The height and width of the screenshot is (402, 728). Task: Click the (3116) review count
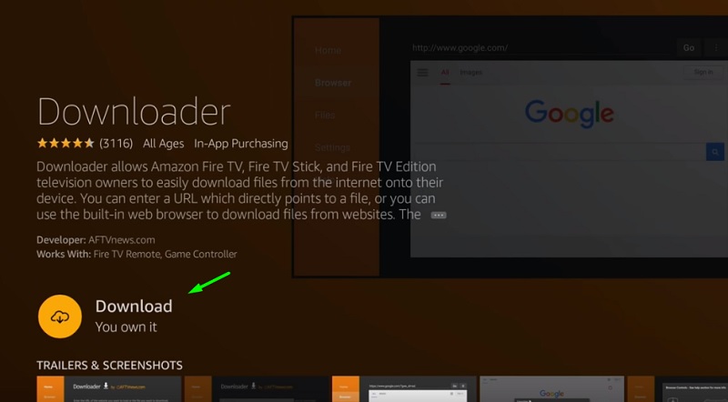116,144
